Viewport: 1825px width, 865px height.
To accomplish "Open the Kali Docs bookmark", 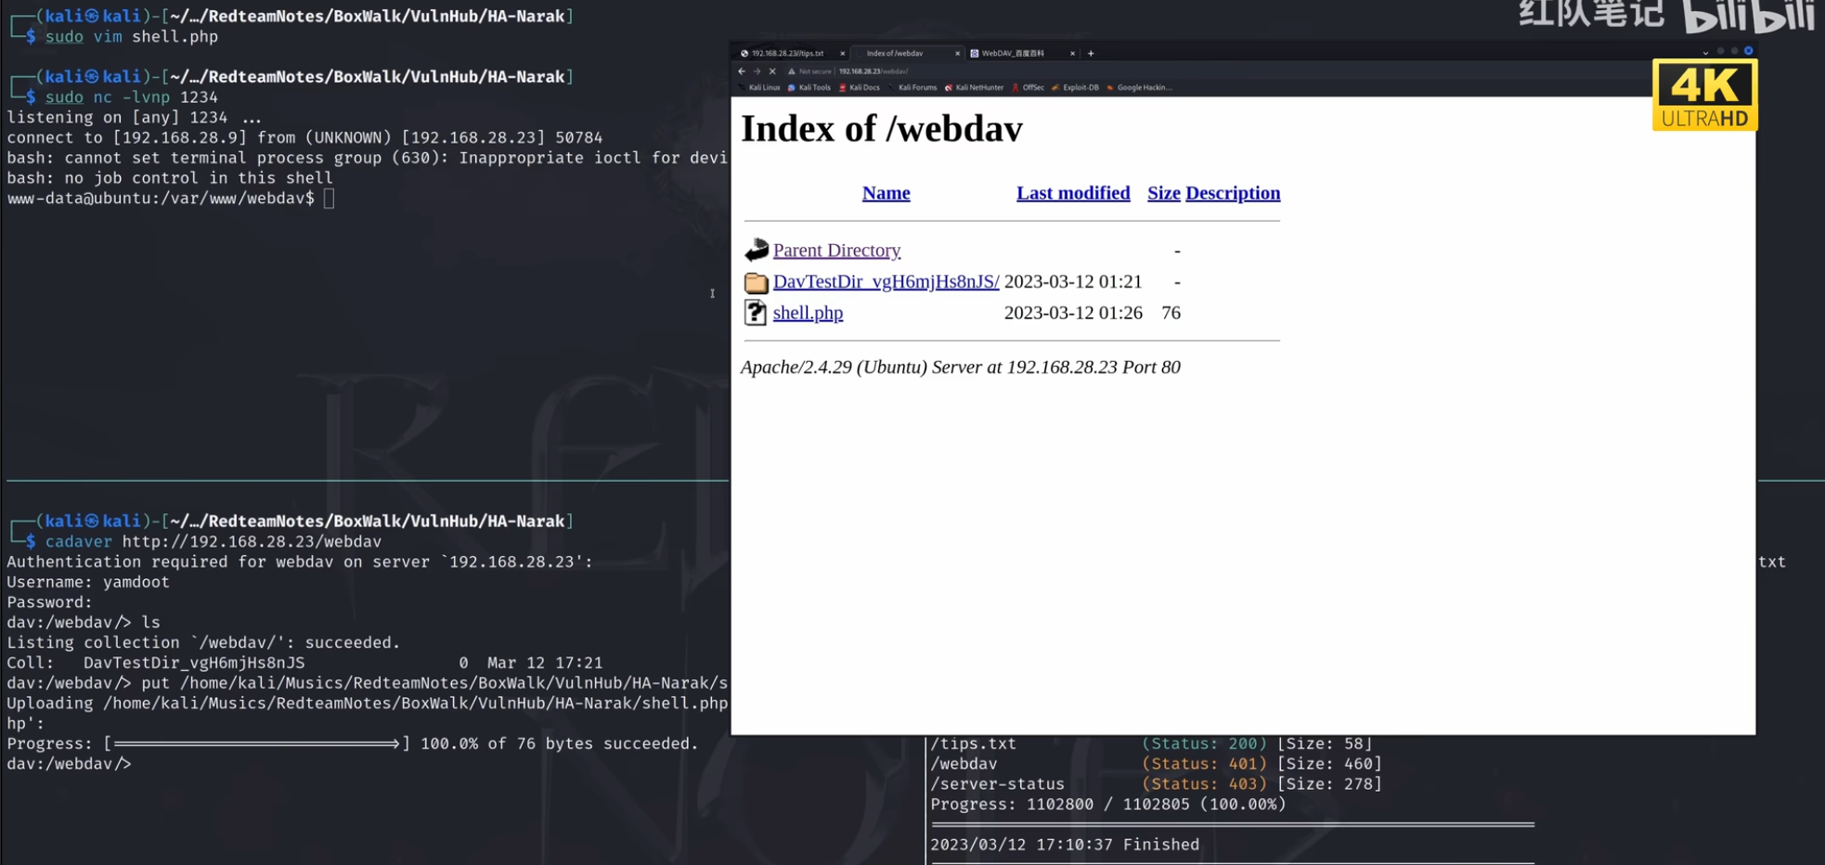I will click(x=860, y=87).
